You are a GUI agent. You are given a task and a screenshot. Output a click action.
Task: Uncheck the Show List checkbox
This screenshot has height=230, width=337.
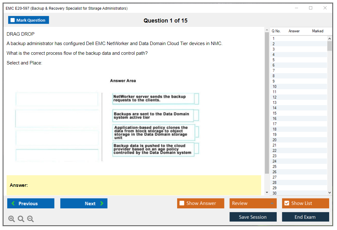point(287,203)
